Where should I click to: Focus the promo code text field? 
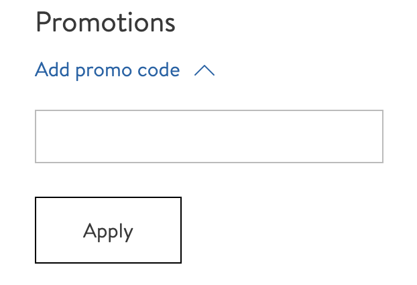click(x=208, y=136)
